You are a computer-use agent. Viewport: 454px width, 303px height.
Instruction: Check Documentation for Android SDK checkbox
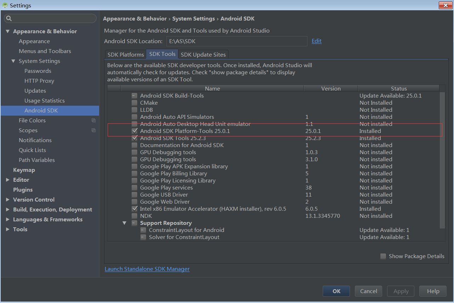pyautogui.click(x=134, y=145)
